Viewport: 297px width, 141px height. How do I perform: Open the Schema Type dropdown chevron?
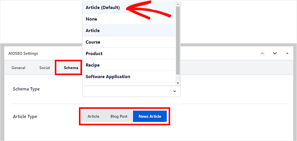[175, 91]
